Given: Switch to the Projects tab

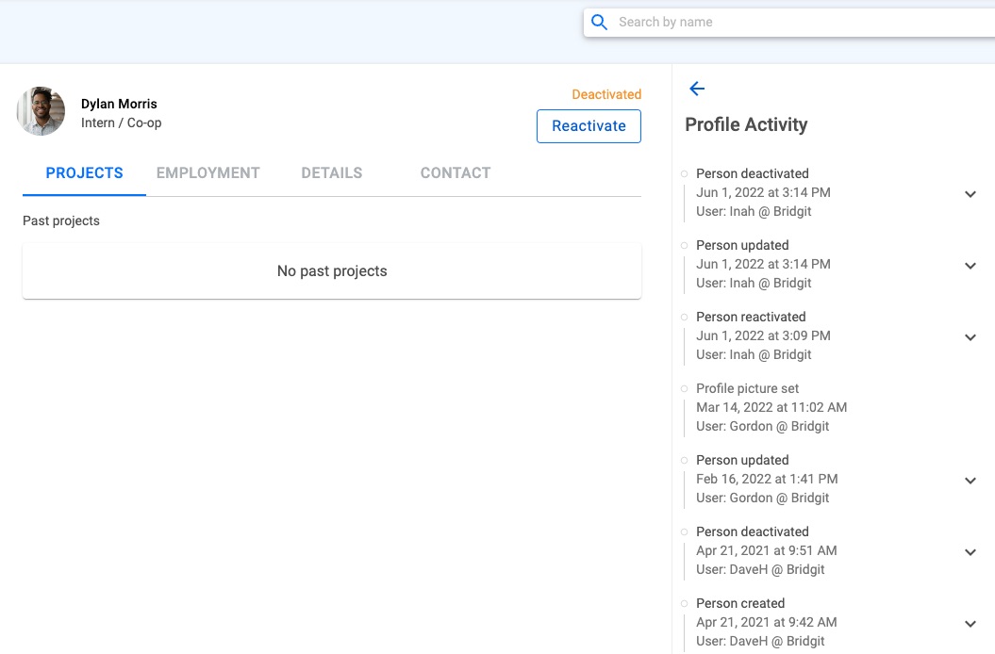Looking at the screenshot, I should [x=84, y=173].
